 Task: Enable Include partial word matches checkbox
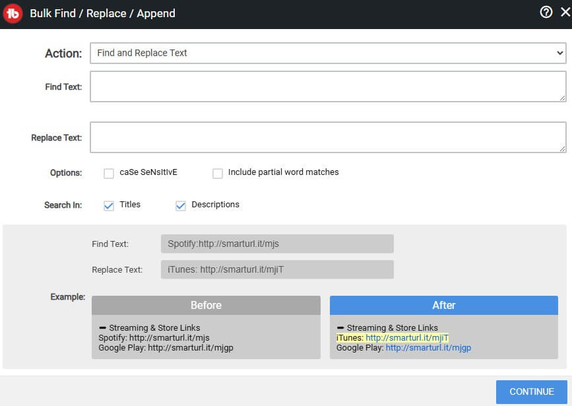coord(218,173)
